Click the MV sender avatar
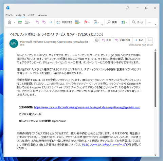Image resolution: width=163 pixels, height=161 pixels. [14, 43]
